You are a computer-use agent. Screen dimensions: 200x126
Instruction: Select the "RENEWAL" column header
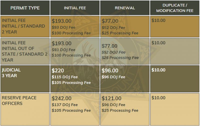(125, 8)
